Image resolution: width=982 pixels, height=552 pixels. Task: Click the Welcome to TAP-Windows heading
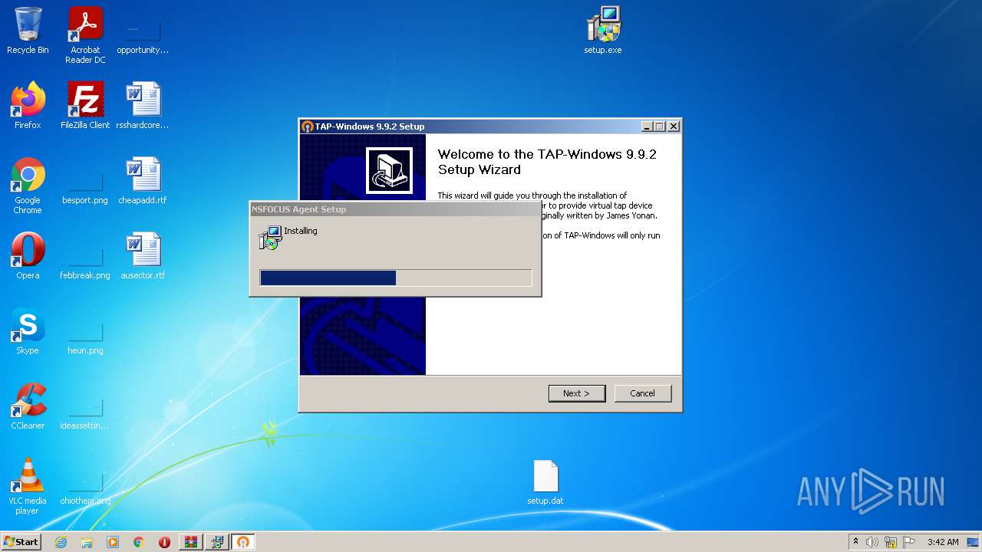pyautogui.click(x=547, y=162)
